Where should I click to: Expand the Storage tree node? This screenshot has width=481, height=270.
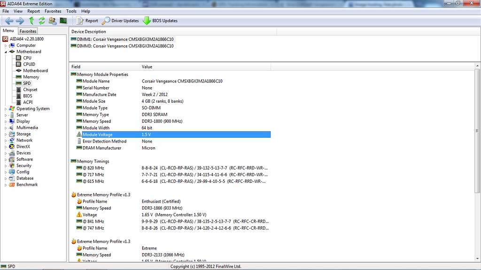6,134
